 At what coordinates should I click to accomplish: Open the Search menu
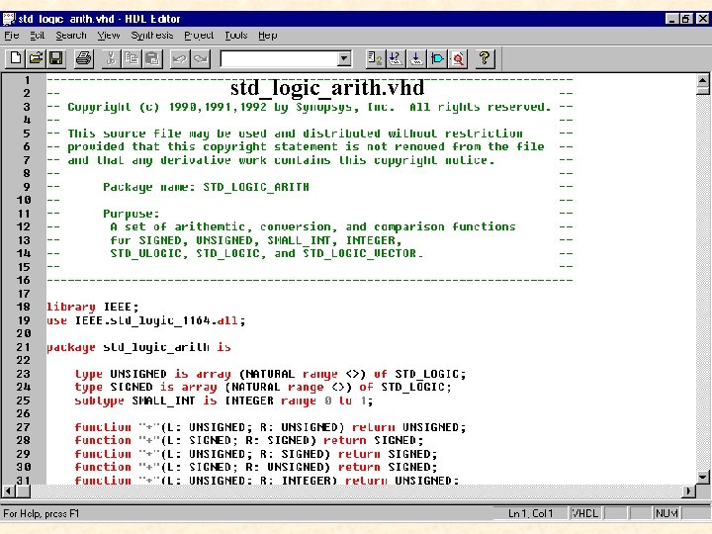(x=71, y=36)
